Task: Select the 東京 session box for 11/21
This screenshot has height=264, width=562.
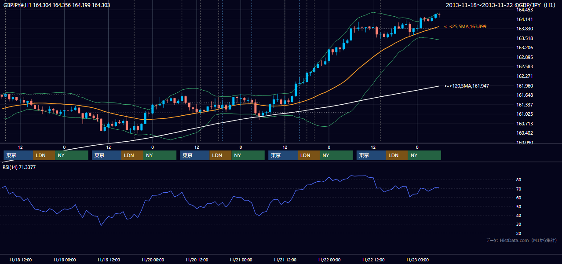Action: pyautogui.click(x=283, y=155)
